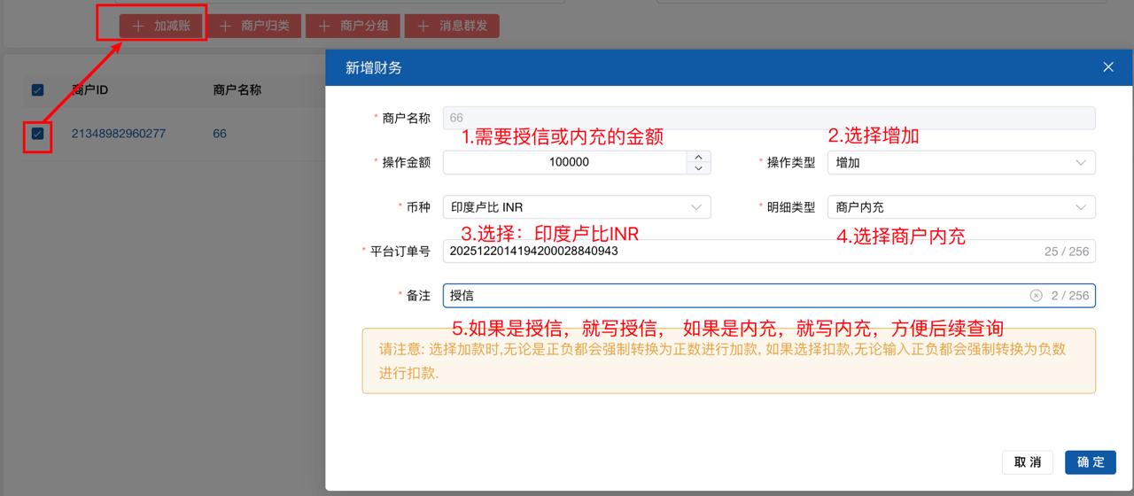Close the 新增财务 dialog with X icon
The height and width of the screenshot is (496, 1134).
[x=1107, y=67]
